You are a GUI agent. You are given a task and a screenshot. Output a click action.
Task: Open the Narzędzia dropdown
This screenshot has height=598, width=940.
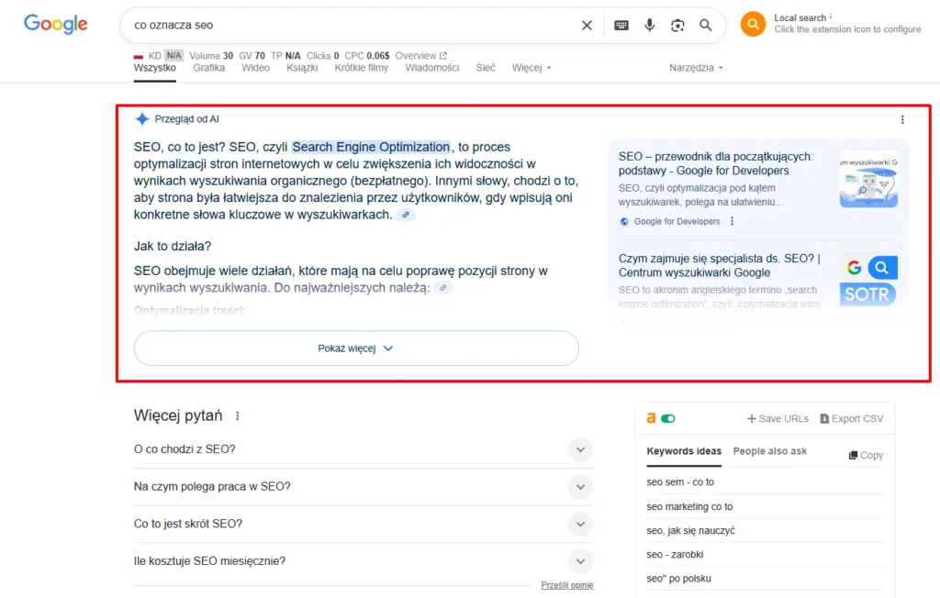click(696, 68)
